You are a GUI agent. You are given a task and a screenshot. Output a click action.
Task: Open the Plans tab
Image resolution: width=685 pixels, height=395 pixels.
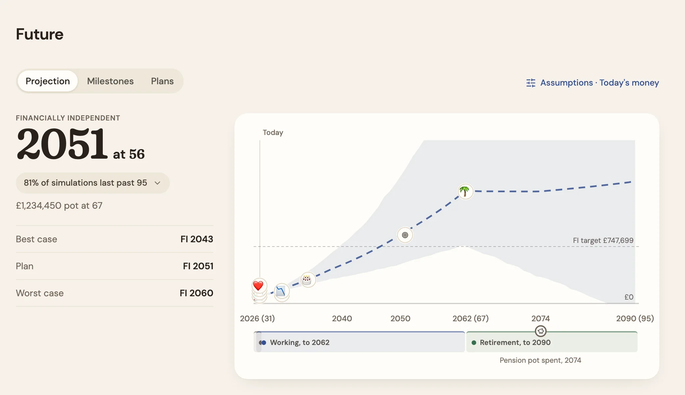162,81
